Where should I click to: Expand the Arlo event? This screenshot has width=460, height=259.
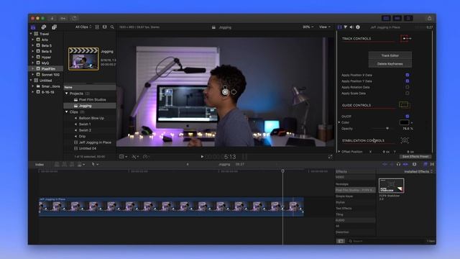coord(33,40)
